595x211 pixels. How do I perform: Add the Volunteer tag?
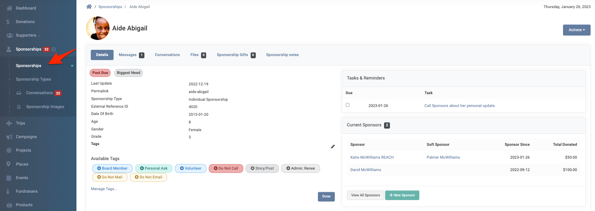tap(191, 169)
